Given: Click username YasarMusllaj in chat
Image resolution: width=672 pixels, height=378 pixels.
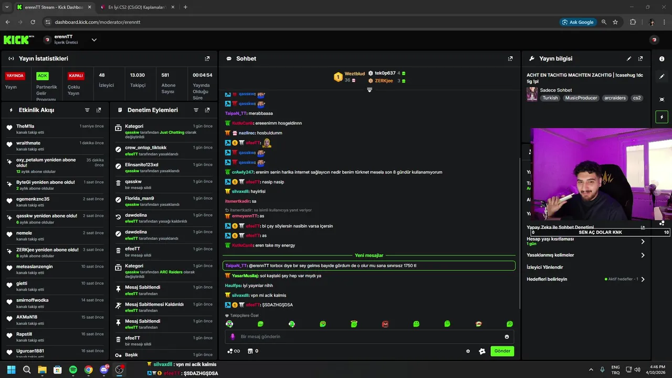Looking at the screenshot, I should click(x=245, y=276).
